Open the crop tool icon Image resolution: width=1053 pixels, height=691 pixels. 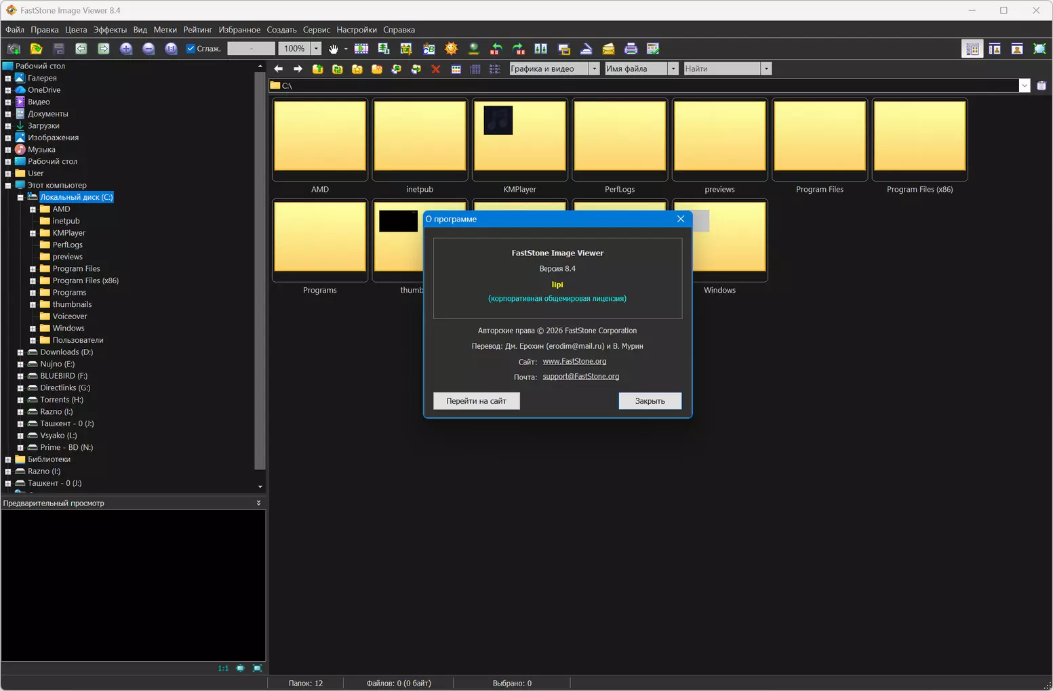[x=406, y=49]
